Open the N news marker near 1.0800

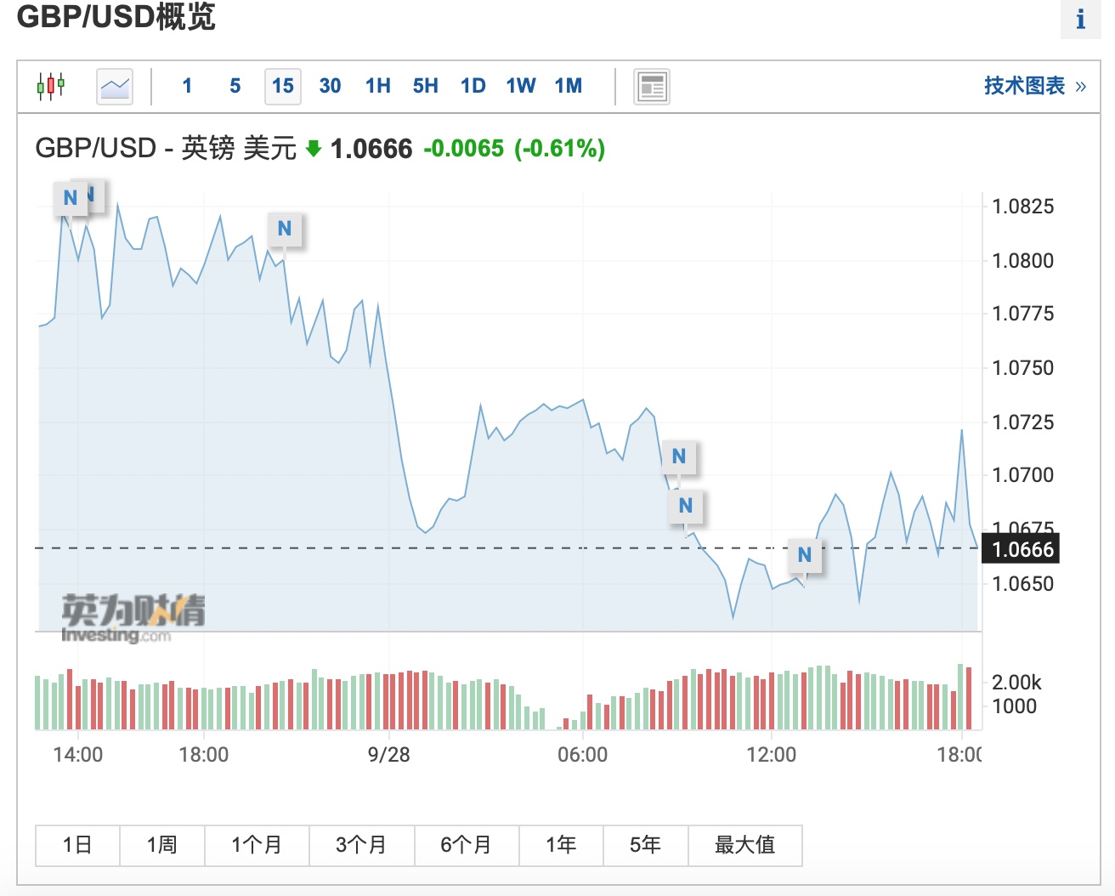(284, 229)
